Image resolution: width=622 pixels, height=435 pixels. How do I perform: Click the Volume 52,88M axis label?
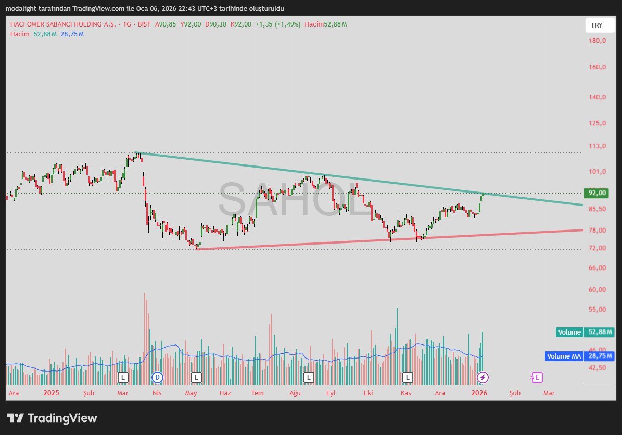[x=586, y=332]
